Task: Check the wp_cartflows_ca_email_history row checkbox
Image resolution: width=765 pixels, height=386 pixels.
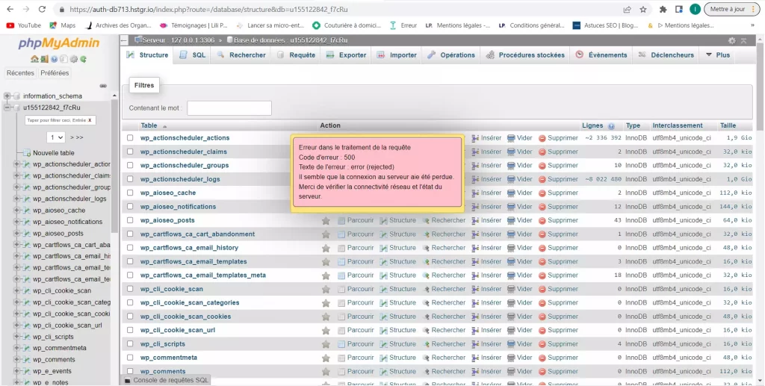Action: pyautogui.click(x=130, y=248)
